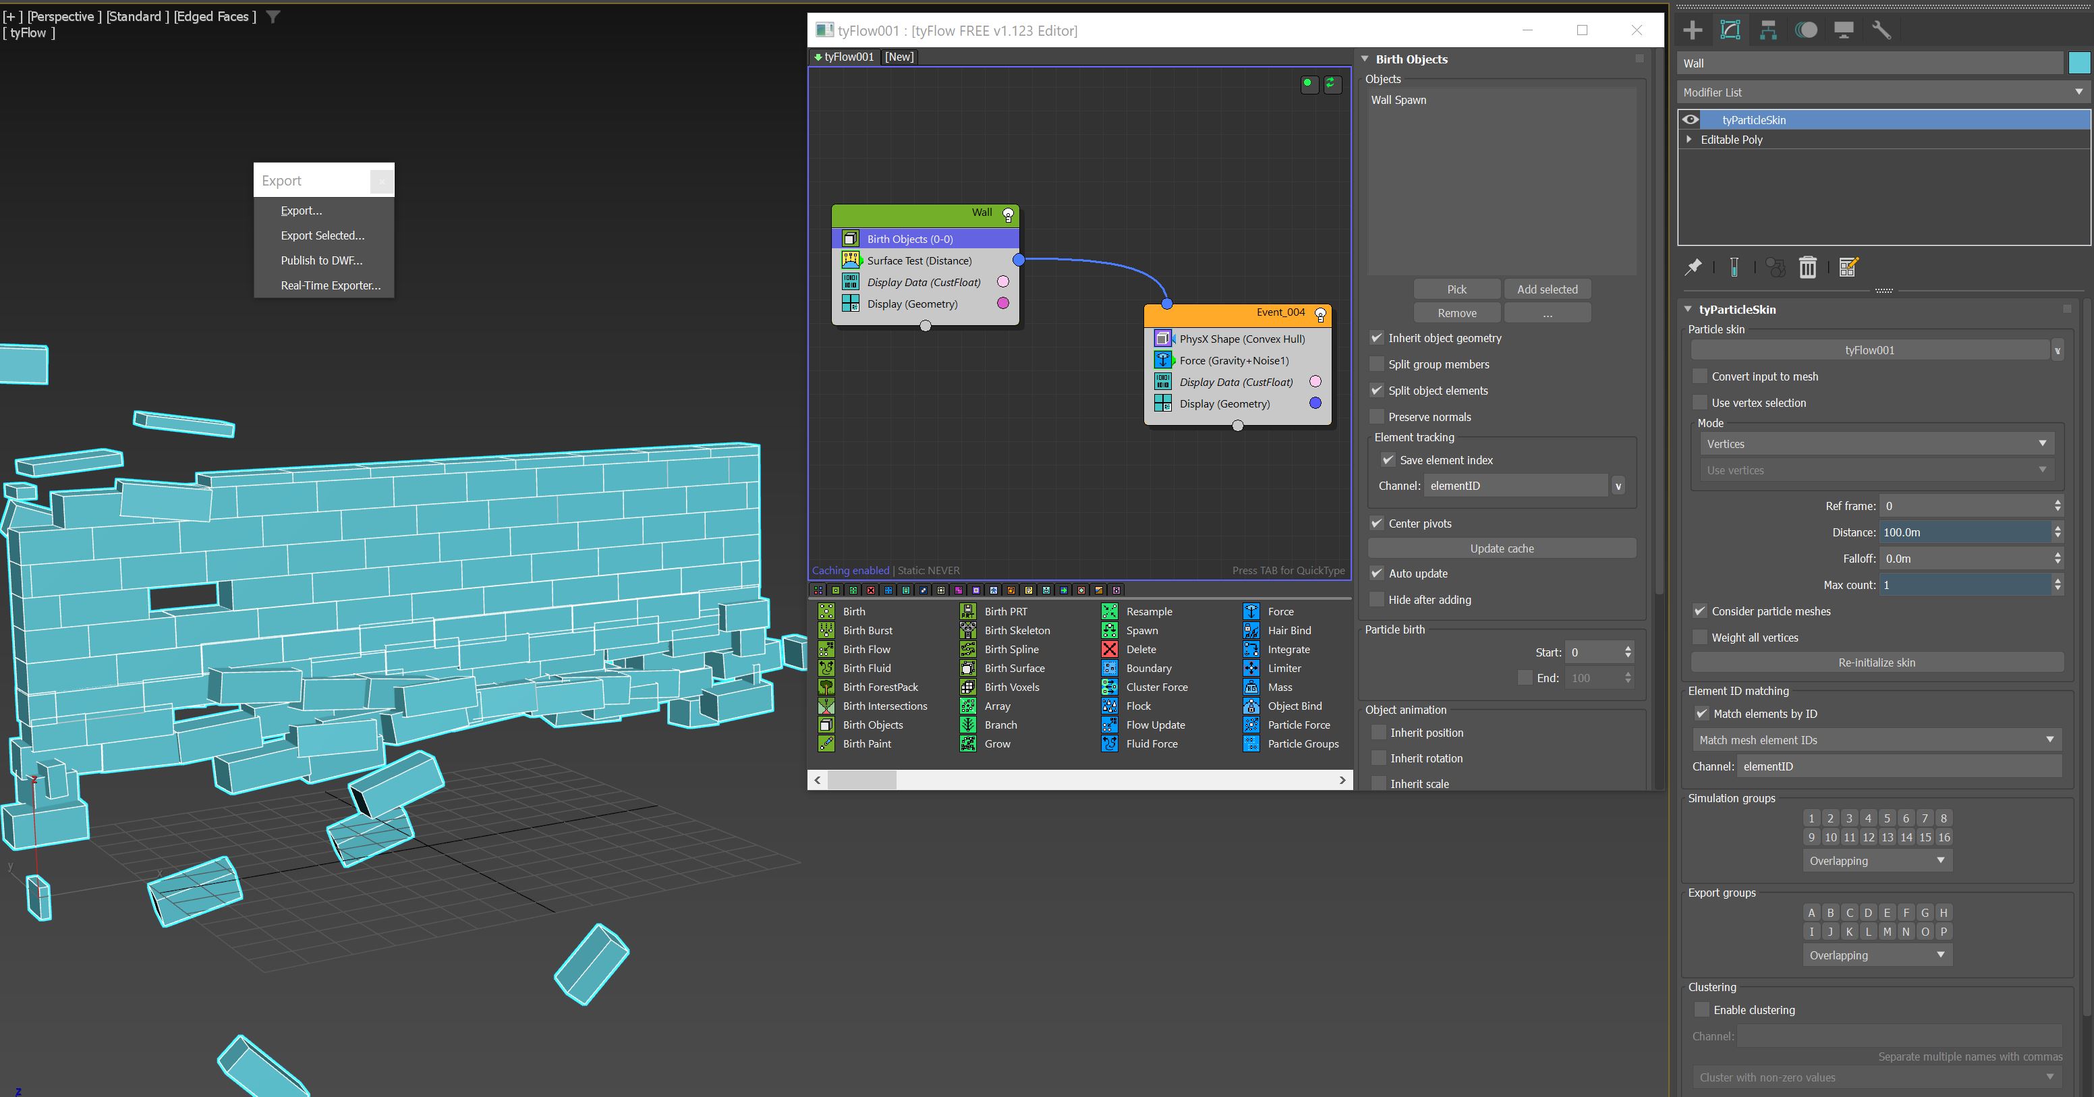Open Export groups Overlapping dropdown
This screenshot has width=2094, height=1097.
[1877, 955]
